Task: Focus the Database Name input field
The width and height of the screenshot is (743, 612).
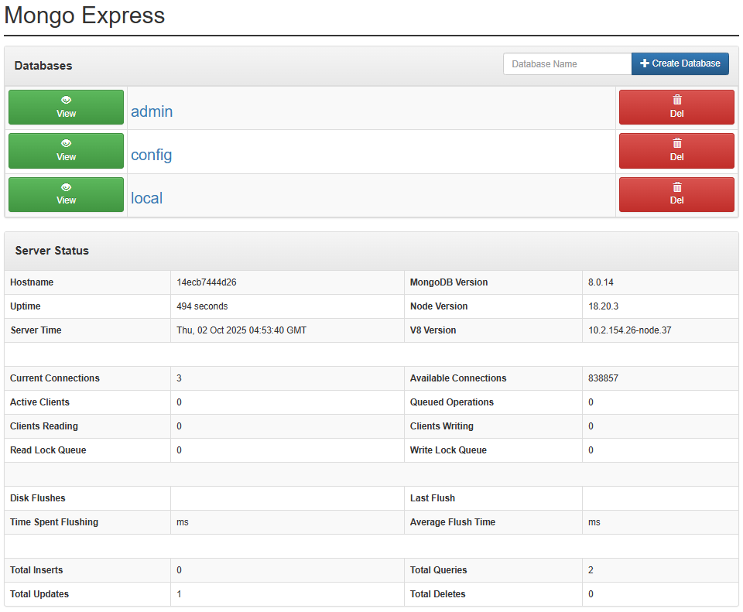Action: pyautogui.click(x=567, y=64)
